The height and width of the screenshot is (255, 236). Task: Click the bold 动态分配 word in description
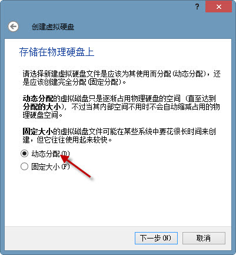pyautogui.click(x=38, y=98)
